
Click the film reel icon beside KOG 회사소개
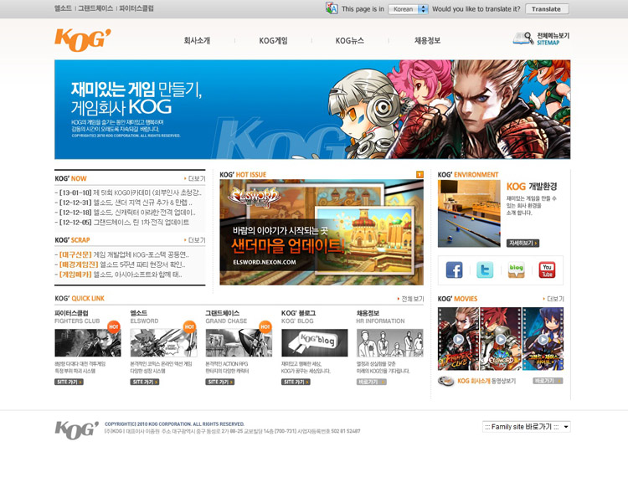coord(445,381)
